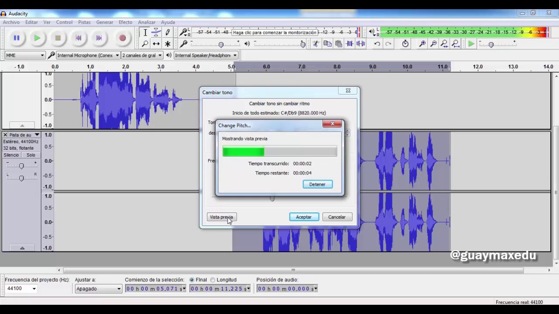The width and height of the screenshot is (559, 314).
Task: Click timeline ruler at 9.0 seconds
Action: [x=373, y=67]
